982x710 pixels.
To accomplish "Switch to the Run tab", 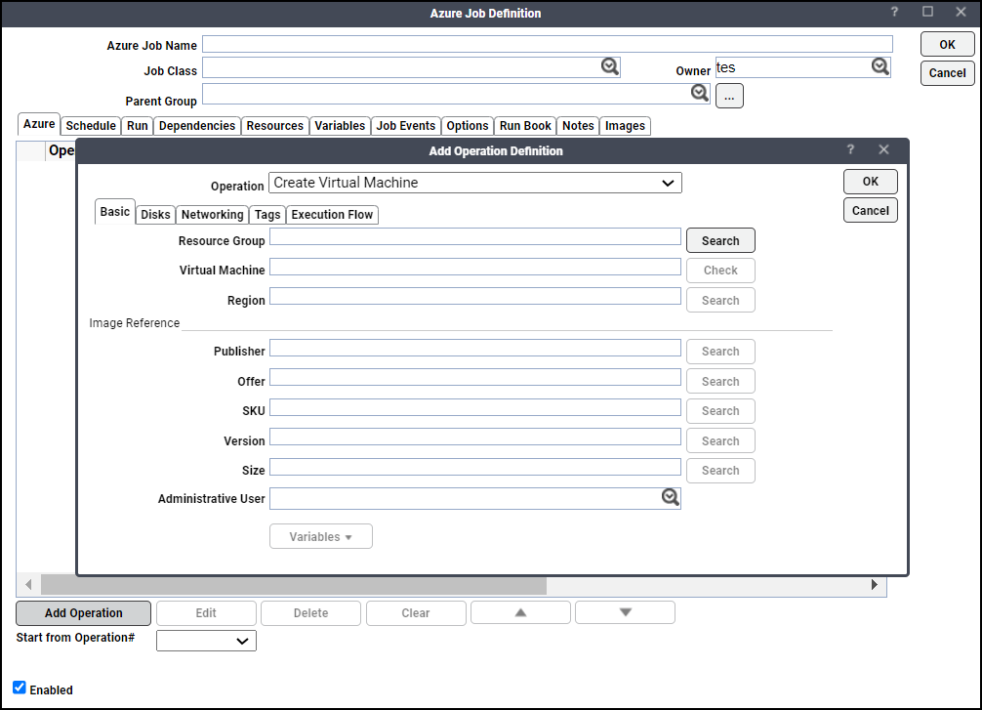I will click(138, 126).
